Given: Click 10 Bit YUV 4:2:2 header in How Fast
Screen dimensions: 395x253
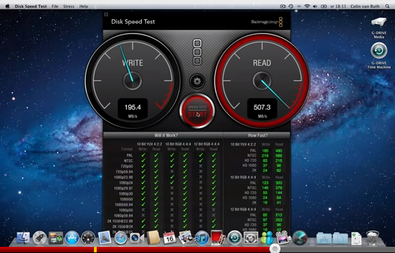Looking at the screenshot, I should (x=243, y=145).
